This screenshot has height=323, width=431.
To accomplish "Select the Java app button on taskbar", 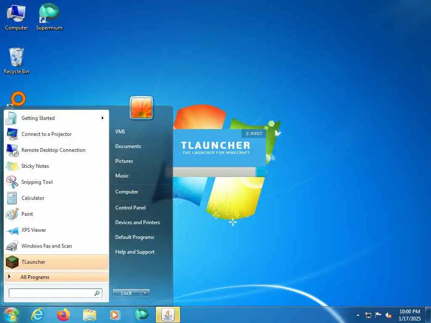I will 168,315.
